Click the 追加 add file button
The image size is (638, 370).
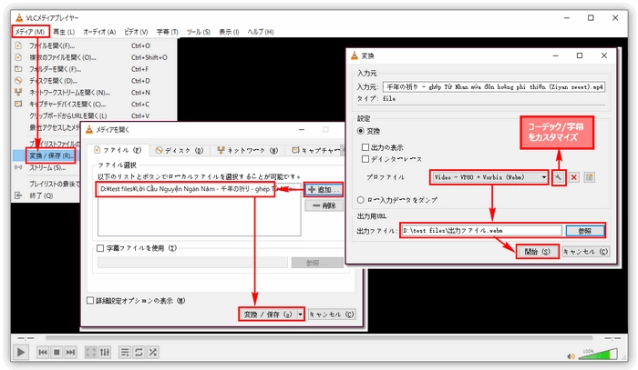[x=324, y=189]
